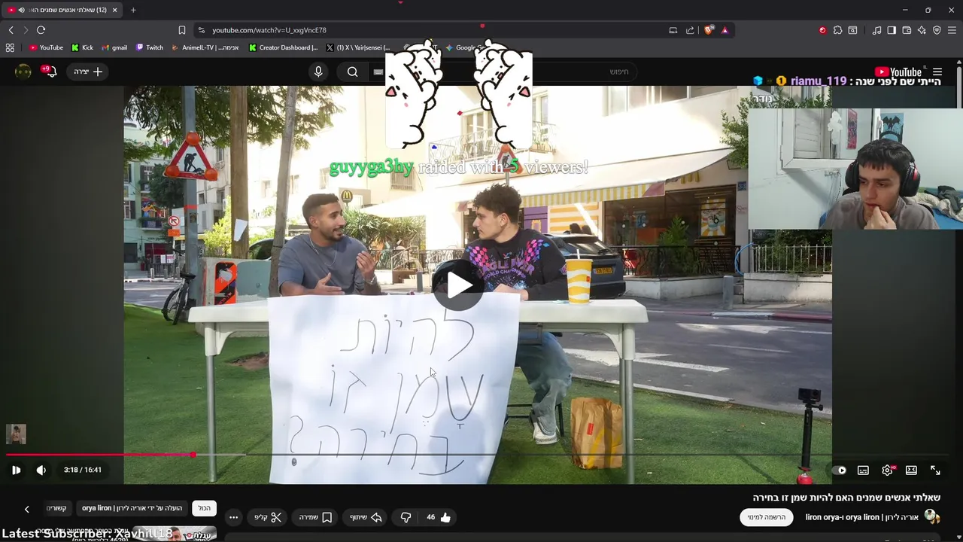Open the Twitch bookmark
The height and width of the screenshot is (542, 963).
click(x=150, y=47)
